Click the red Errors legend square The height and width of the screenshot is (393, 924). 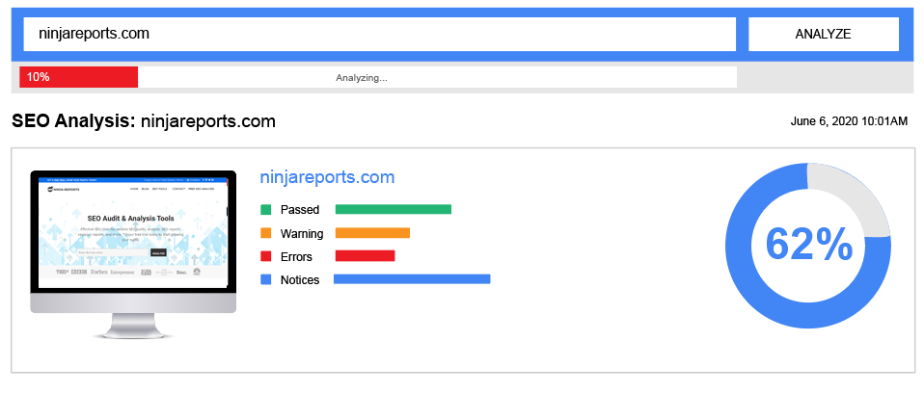(266, 256)
